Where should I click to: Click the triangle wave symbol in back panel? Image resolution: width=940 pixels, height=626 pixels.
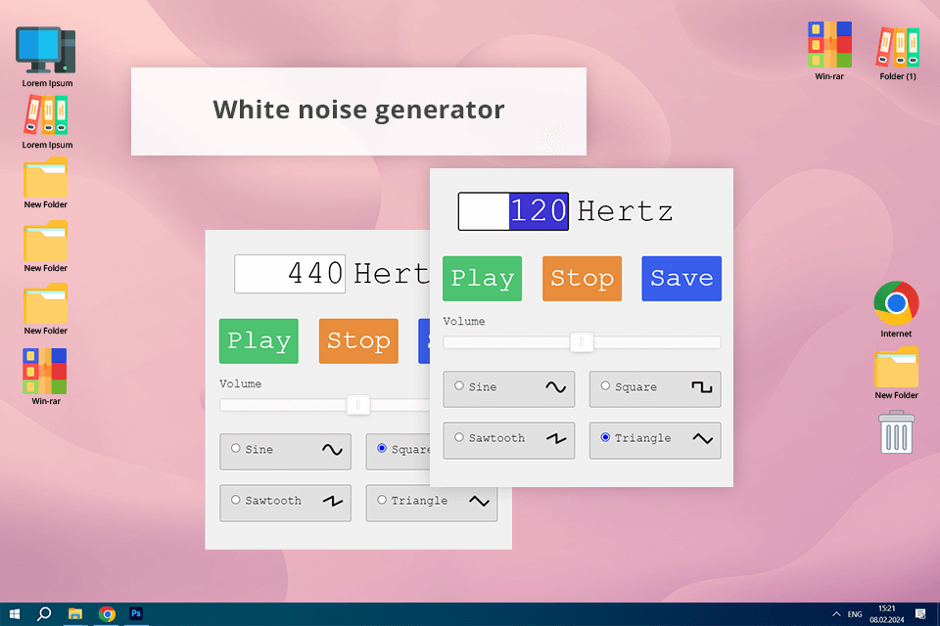479,501
